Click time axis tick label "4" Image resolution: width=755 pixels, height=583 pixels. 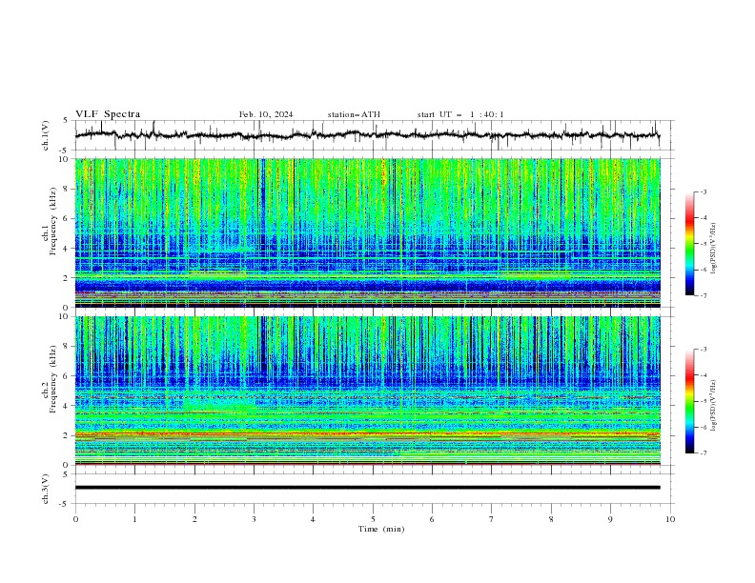(313, 519)
